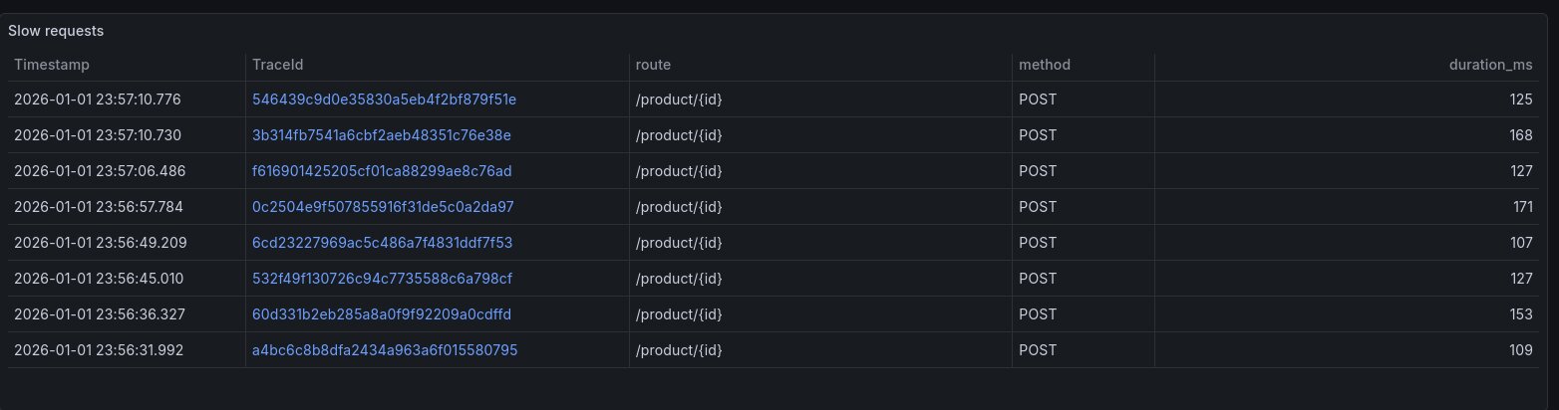Sort by the TraceId column header
This screenshot has height=410, width=1559.
coord(278,65)
